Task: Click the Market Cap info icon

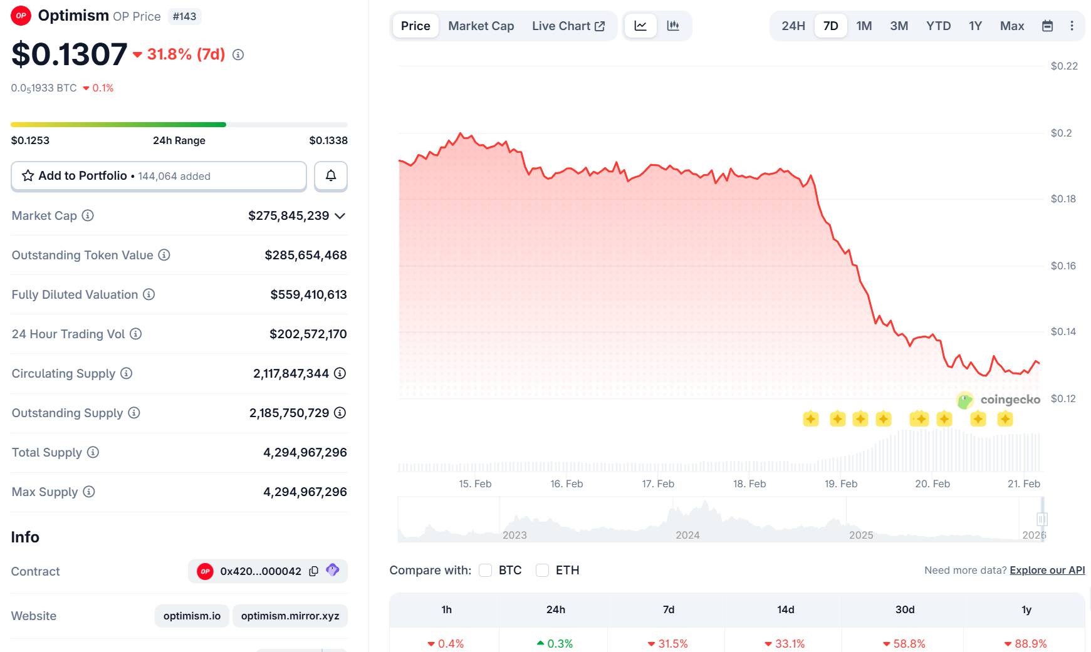Action: [88, 215]
